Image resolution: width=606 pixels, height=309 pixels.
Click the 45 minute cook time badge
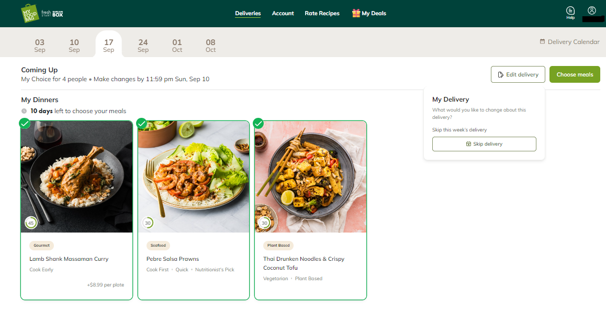click(x=31, y=223)
